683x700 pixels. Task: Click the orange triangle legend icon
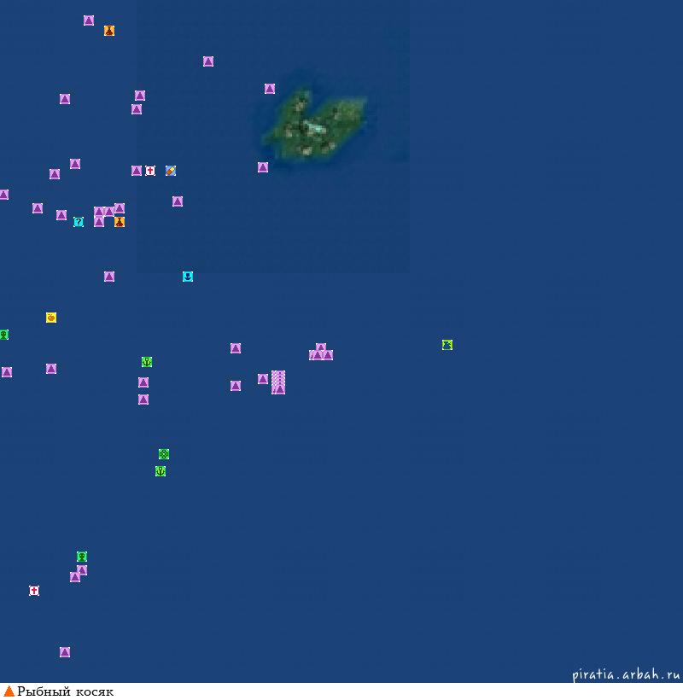point(9,691)
